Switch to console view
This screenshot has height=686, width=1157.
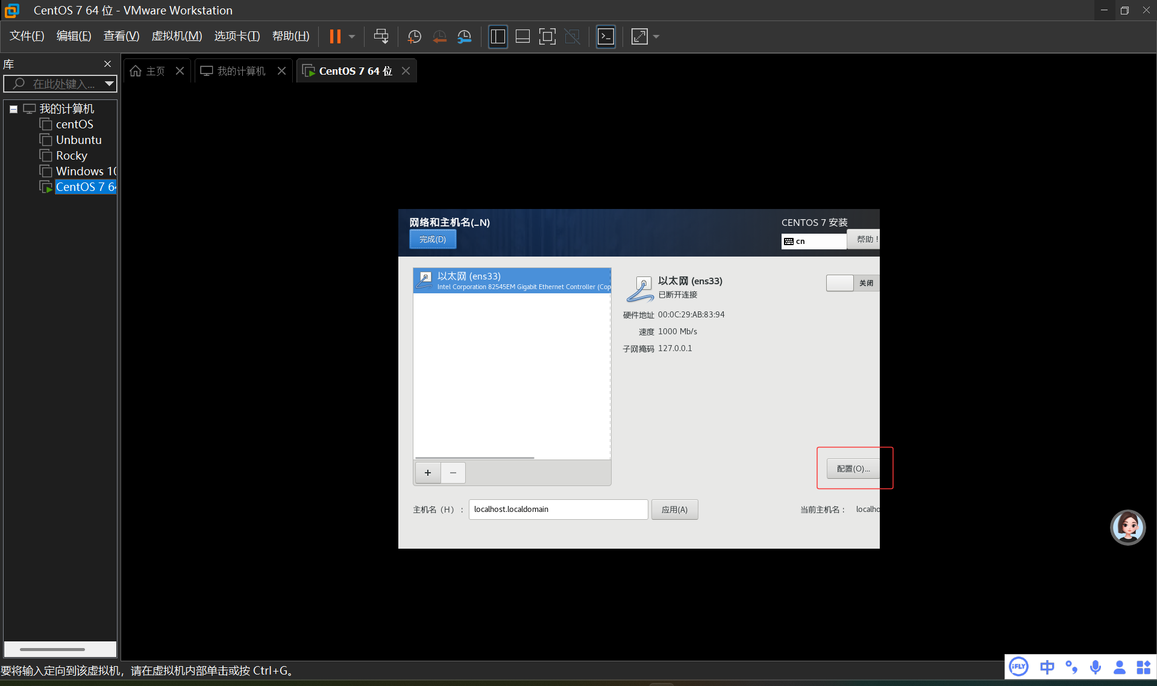(606, 37)
